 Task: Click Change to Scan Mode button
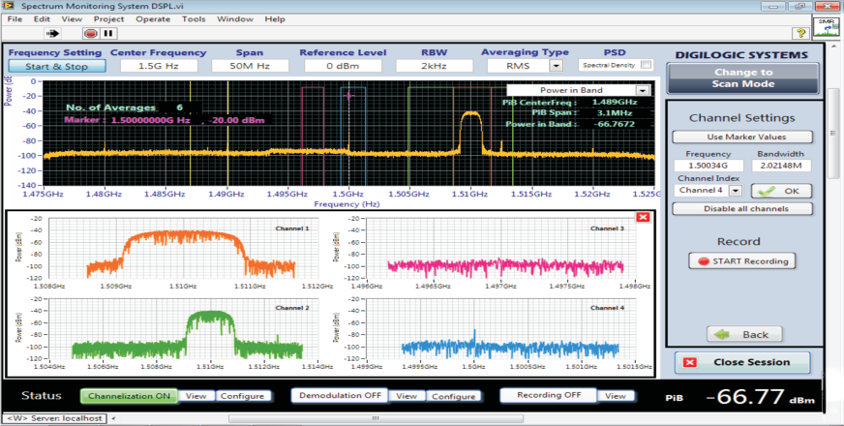tap(742, 78)
